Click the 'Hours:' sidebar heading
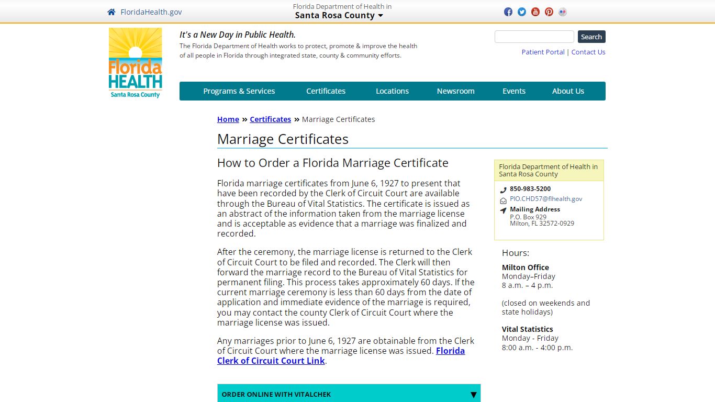The height and width of the screenshot is (402, 715). pos(516,253)
